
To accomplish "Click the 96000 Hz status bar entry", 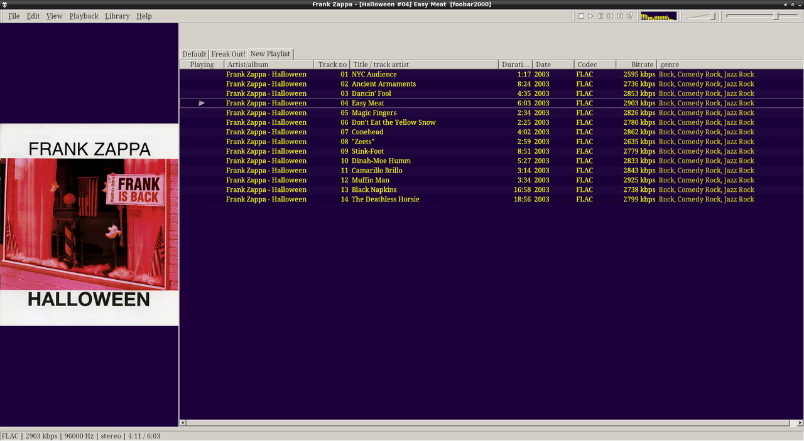I will tap(79, 436).
